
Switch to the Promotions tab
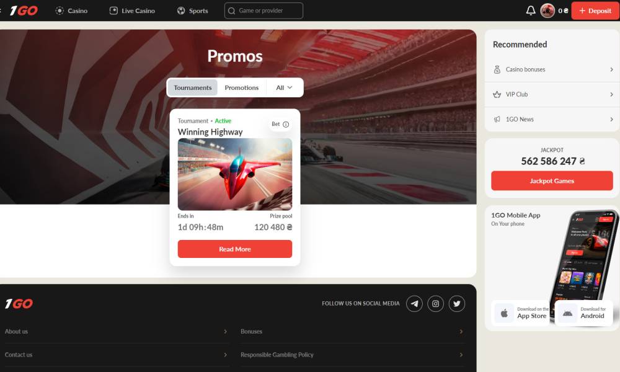tap(242, 87)
